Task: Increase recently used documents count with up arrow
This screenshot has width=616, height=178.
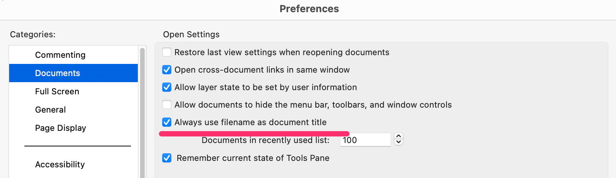Action: pos(399,137)
